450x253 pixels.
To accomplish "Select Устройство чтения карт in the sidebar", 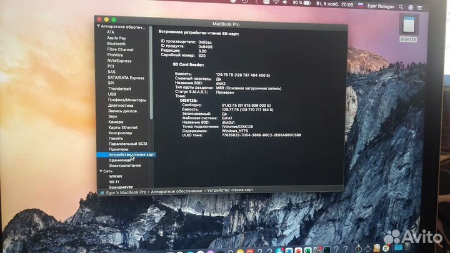I will pos(126,155).
